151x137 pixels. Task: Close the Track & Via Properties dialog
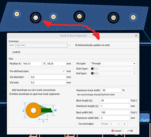click(x=136, y=36)
